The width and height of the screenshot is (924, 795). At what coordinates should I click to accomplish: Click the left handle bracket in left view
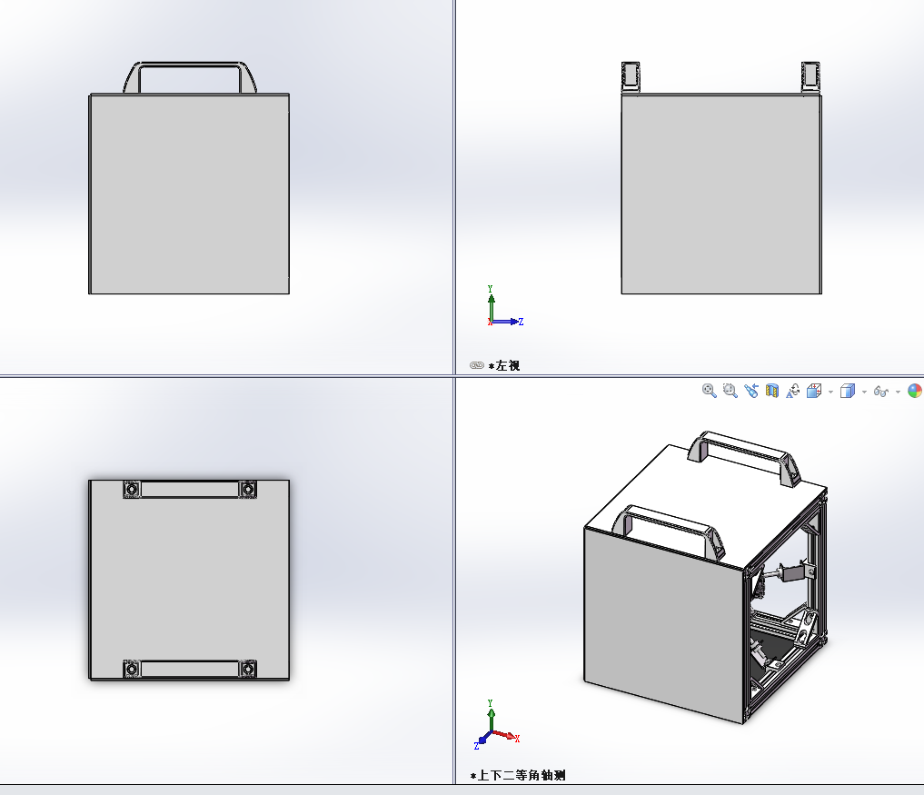[x=631, y=76]
